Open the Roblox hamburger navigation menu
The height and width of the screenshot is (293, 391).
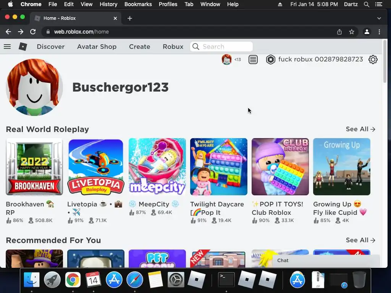coord(7,47)
